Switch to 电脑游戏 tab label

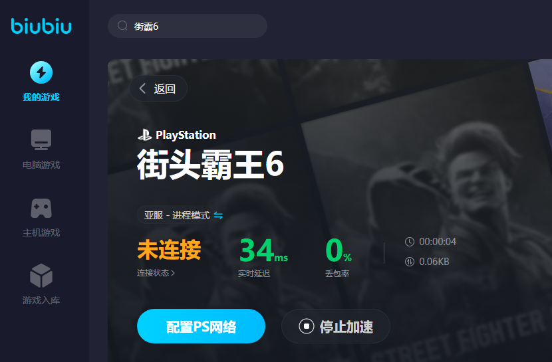click(41, 165)
